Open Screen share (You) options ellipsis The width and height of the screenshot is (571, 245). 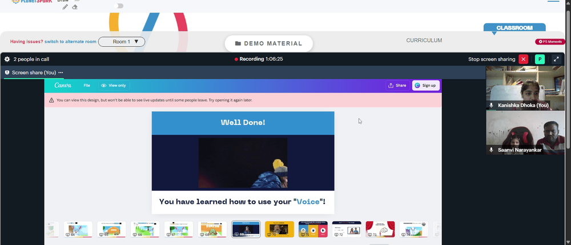click(61, 73)
